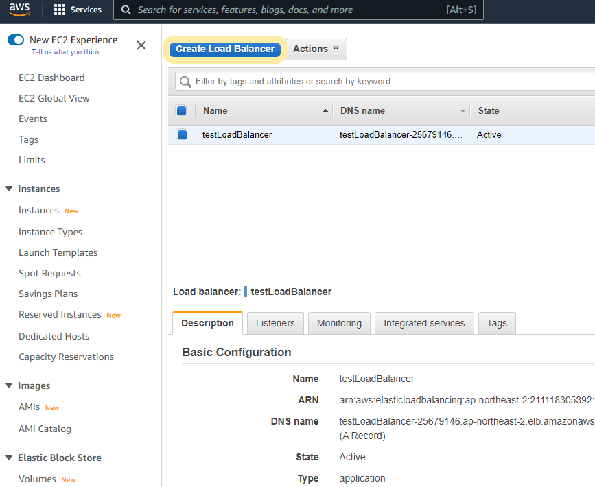
Task: Open Capacity Reservations
Action: tap(67, 357)
